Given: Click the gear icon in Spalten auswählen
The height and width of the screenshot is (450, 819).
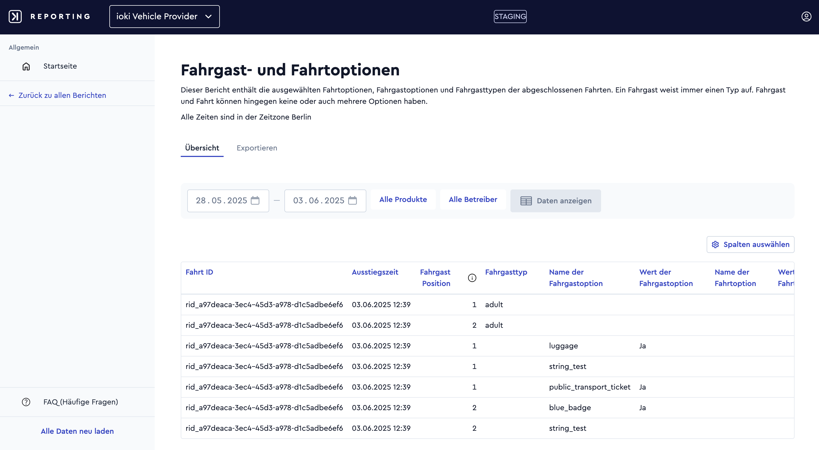Looking at the screenshot, I should (715, 245).
